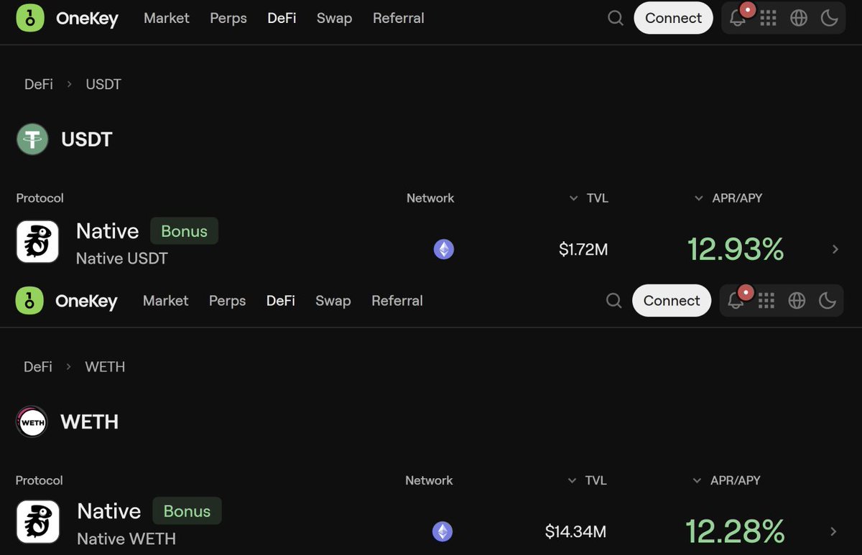Click the USDT breadcrumb label
Viewport: 862px width, 555px height.
tap(103, 84)
